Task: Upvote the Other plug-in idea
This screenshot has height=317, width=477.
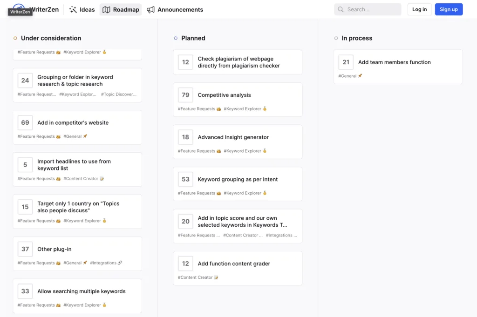Action: (25, 249)
